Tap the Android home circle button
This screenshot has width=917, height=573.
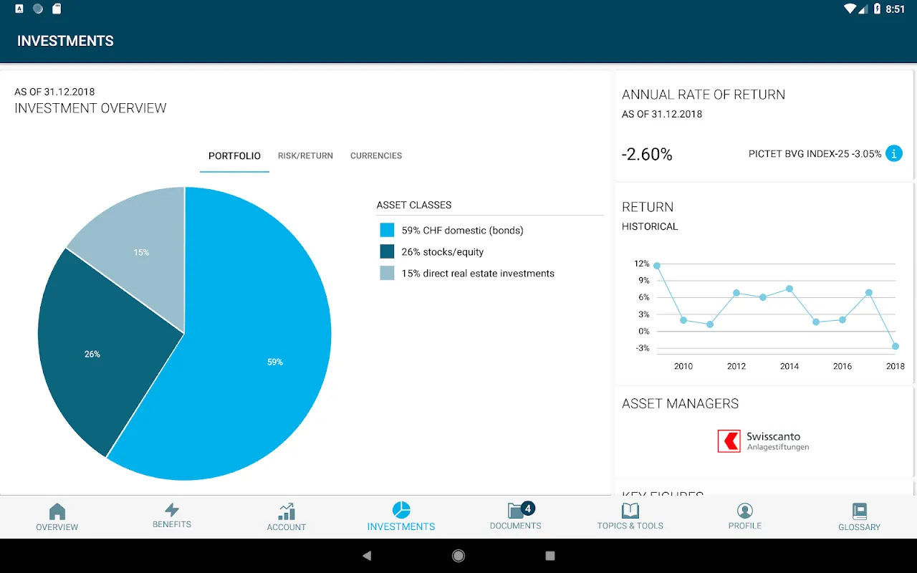[458, 556]
